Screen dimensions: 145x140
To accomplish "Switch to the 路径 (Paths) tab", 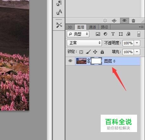I will (104, 27).
